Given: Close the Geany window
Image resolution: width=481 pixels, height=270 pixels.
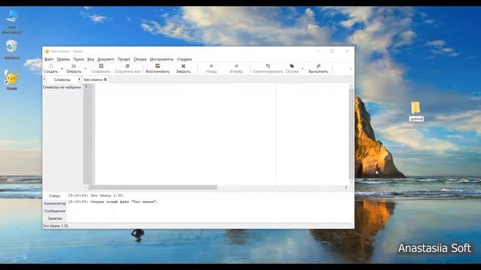Looking at the screenshot, I should tap(347, 51).
